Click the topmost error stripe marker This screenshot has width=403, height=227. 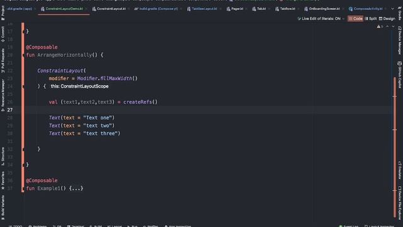(x=395, y=96)
